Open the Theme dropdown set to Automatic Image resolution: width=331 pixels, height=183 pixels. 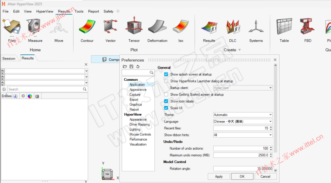(x=243, y=115)
